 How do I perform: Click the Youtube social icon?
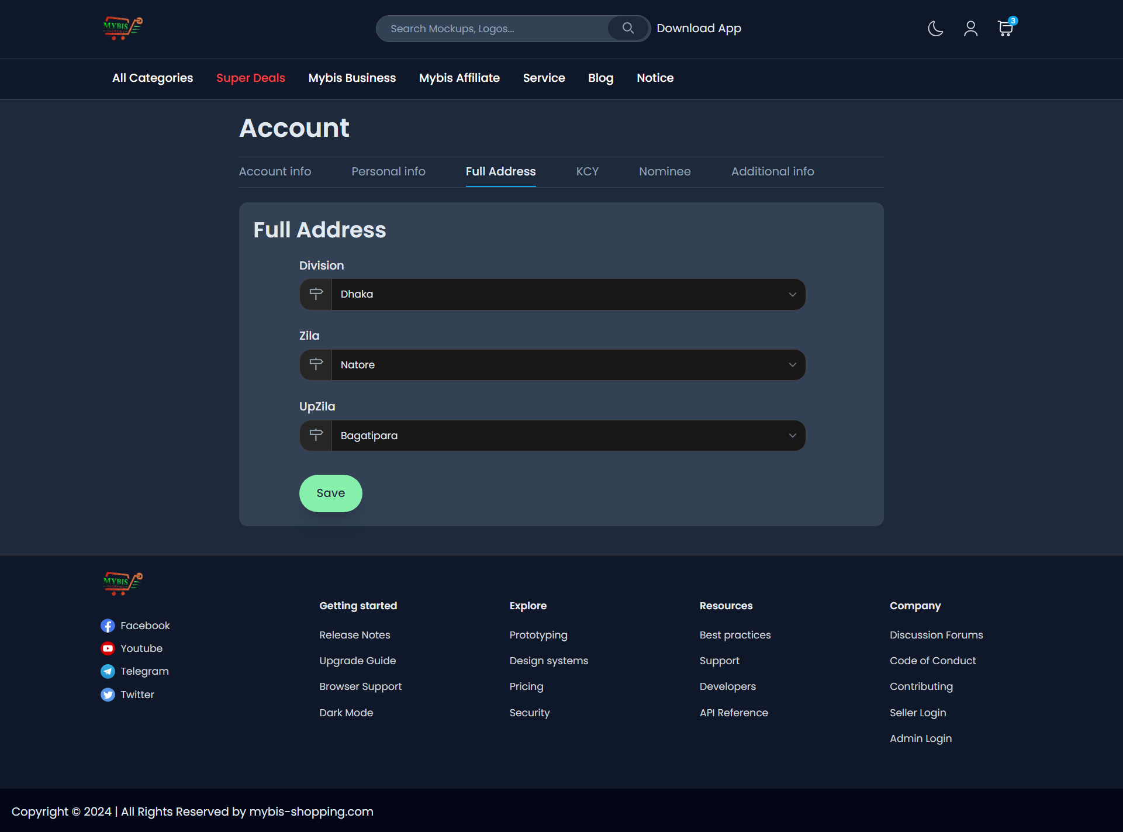pyautogui.click(x=108, y=648)
